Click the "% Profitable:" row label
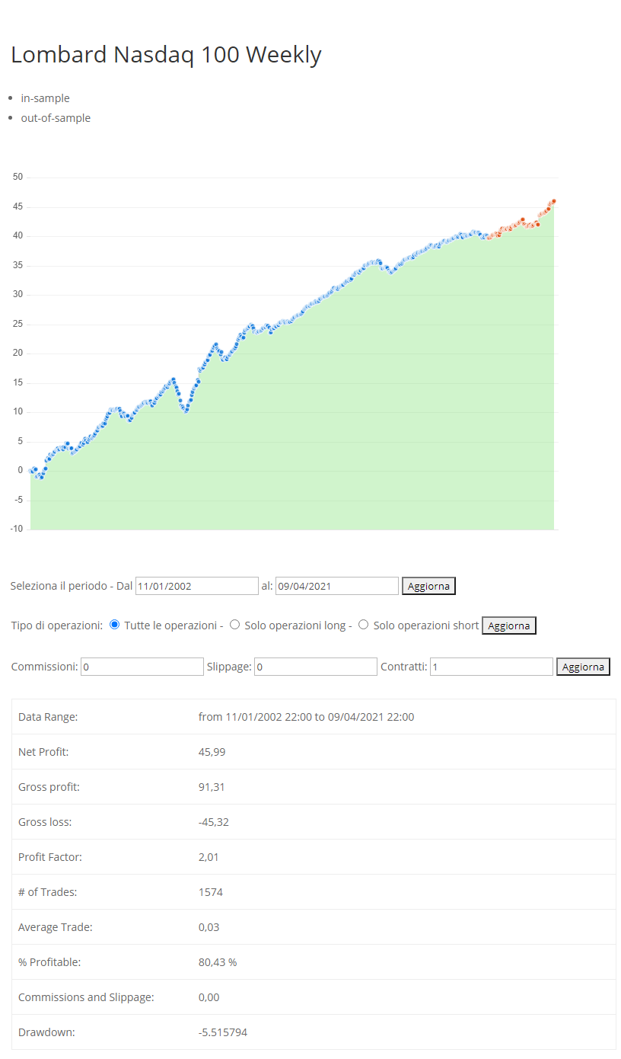The width and height of the screenshot is (621, 1059). [49, 962]
